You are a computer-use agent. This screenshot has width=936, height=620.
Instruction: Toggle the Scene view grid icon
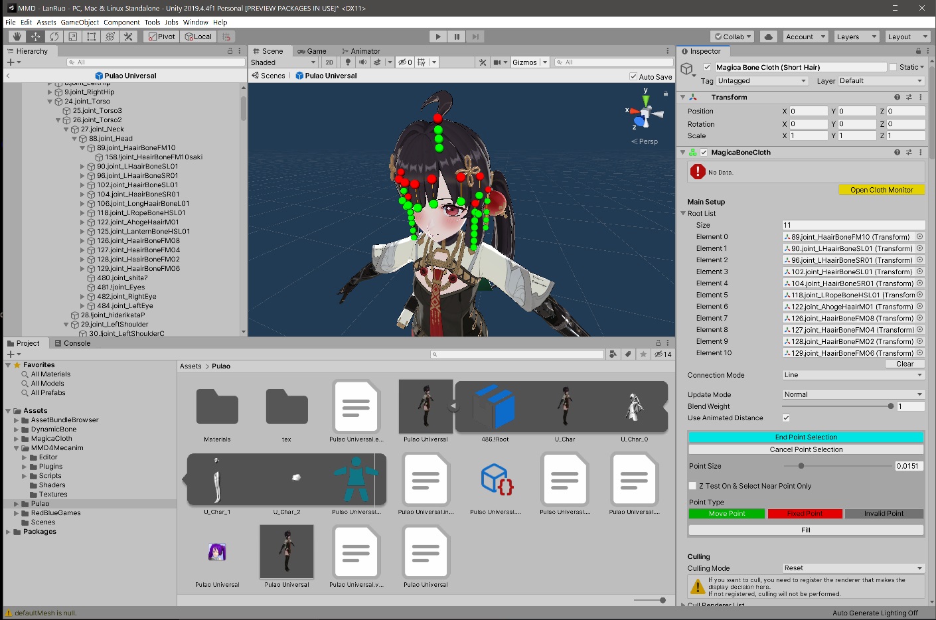[x=421, y=62]
